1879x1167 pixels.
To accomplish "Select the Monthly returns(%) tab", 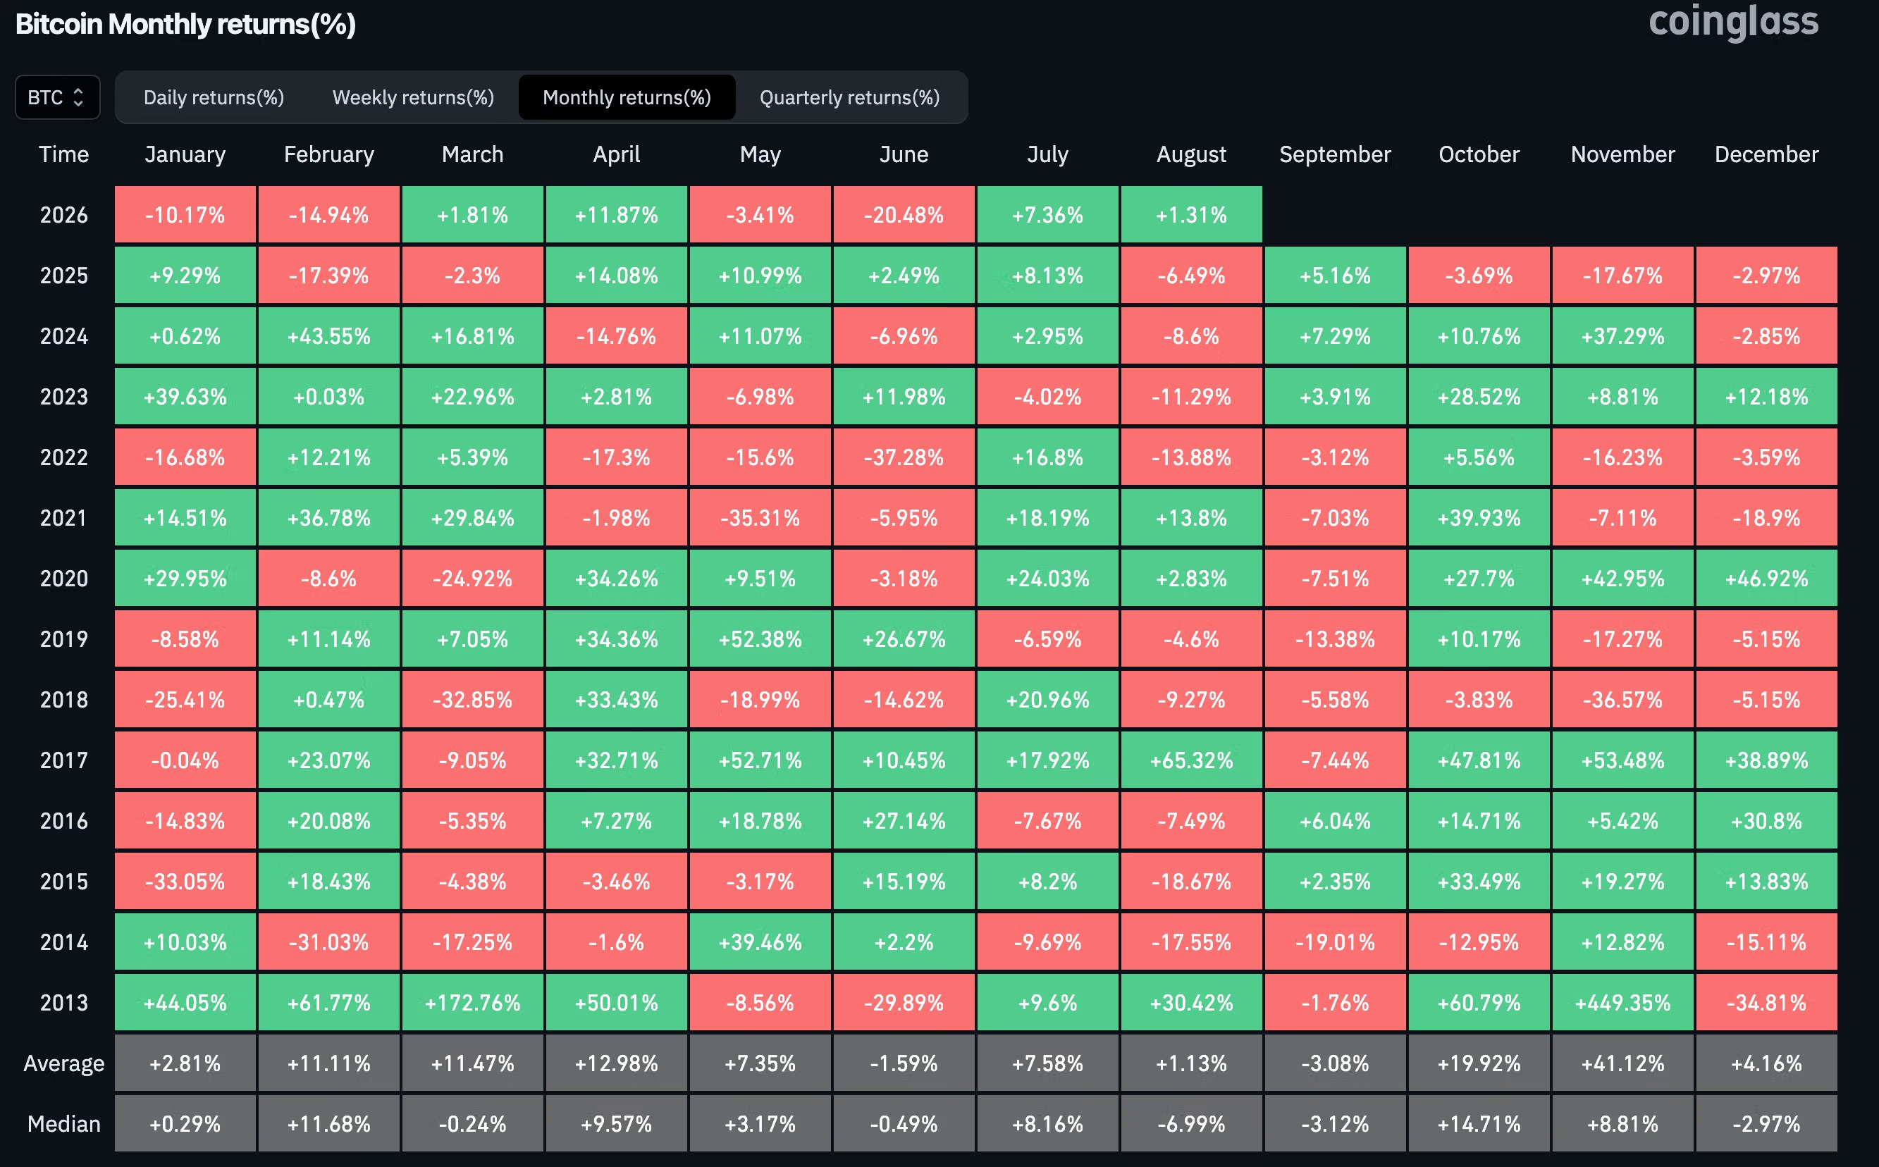I will 627,97.
